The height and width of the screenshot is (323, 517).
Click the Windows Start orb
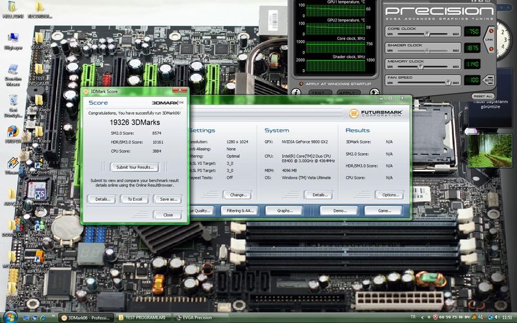tap(10, 317)
